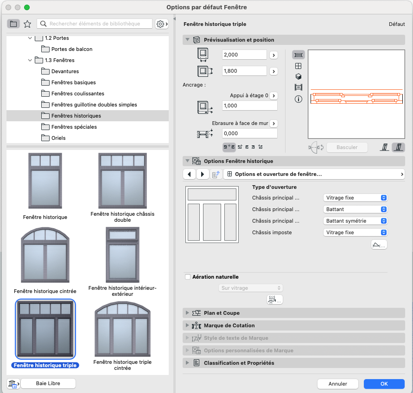Switch preview to 3D view icon
Screen dimensions: 413x393
[x=298, y=76]
